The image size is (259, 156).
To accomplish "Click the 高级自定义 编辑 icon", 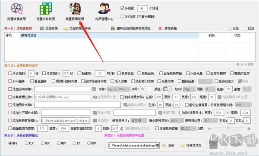I will [x=240, y=81].
